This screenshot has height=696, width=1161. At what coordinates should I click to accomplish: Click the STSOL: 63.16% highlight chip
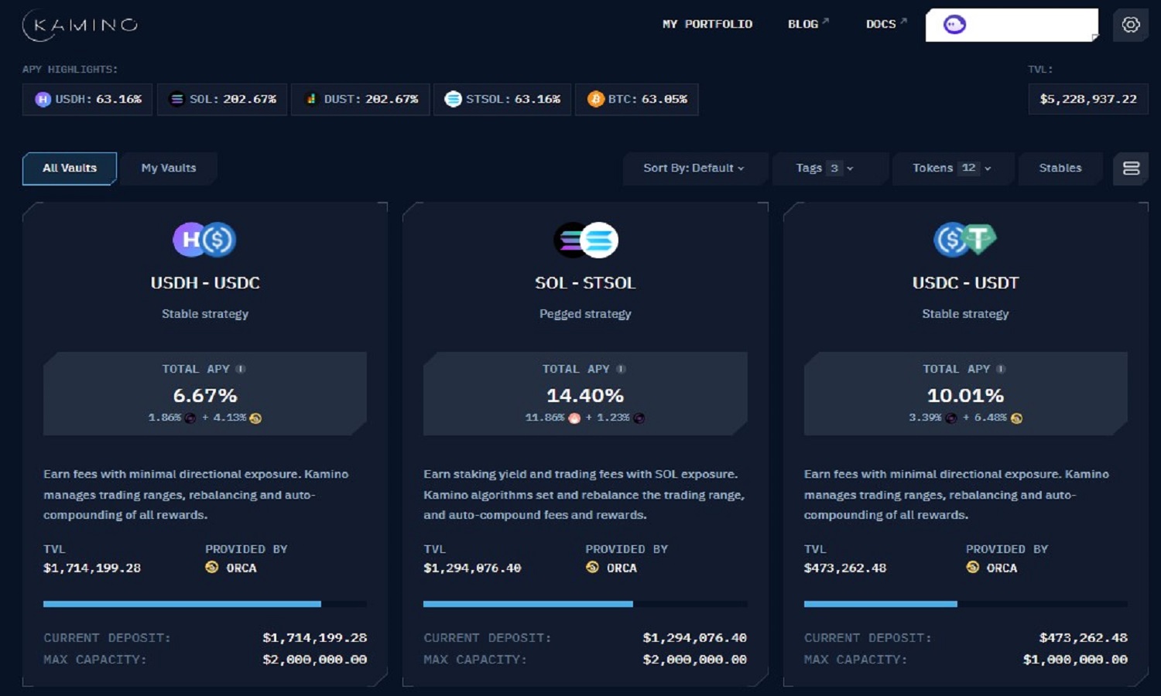click(502, 99)
